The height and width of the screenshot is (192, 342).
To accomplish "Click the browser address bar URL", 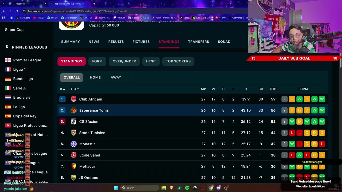I will tap(77, 11).
